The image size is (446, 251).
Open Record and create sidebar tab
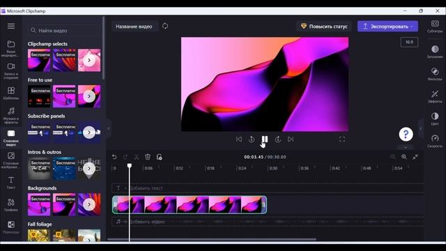[x=11, y=70]
